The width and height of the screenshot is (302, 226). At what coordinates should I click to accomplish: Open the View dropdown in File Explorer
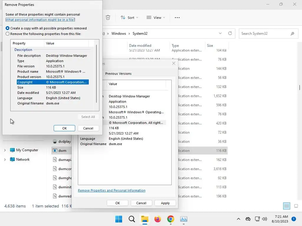pos(156,17)
